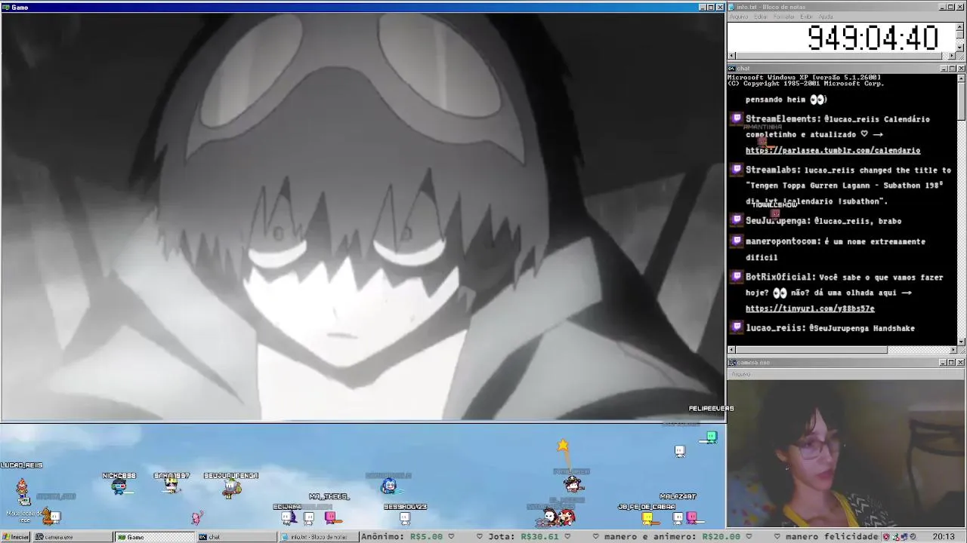Screen dimensions: 967x543
Task: Click the FELIPEEVERS label over the video
Action: 711,409
